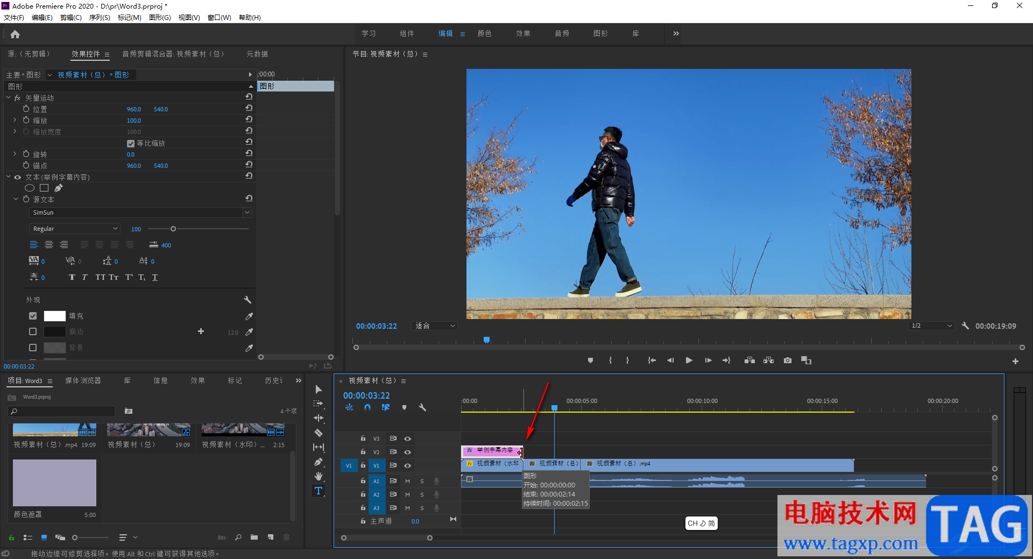Click Add Marker in Program monitor
Viewport: 1033px width, 559px height.
coord(590,360)
